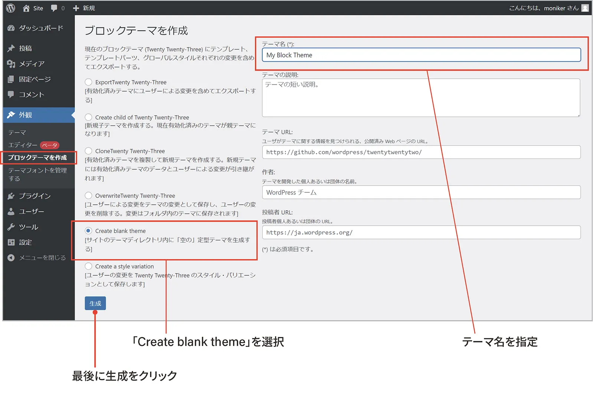Viewport: 593px width, 400px height.
Task: Collapse the sidebar with メニューを閉じる
Action: tap(42, 258)
